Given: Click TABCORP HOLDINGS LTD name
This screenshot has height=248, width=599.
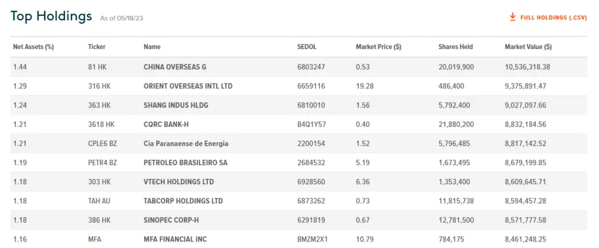Looking at the screenshot, I should click(183, 201).
